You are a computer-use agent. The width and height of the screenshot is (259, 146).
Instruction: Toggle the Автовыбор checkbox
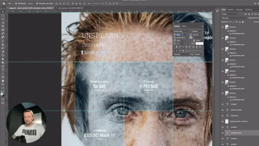16,3
